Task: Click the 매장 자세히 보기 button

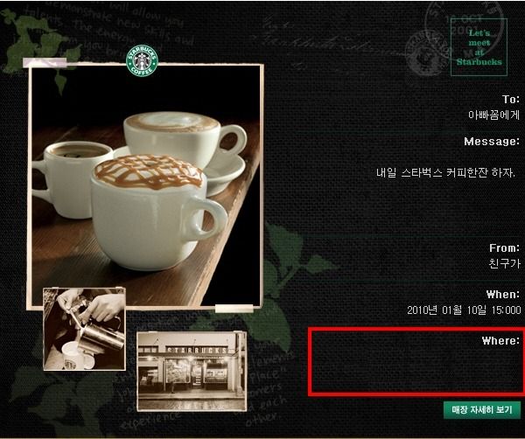Action: (482, 410)
